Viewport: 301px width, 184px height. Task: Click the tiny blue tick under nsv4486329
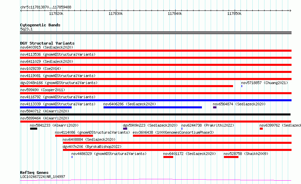72,157
